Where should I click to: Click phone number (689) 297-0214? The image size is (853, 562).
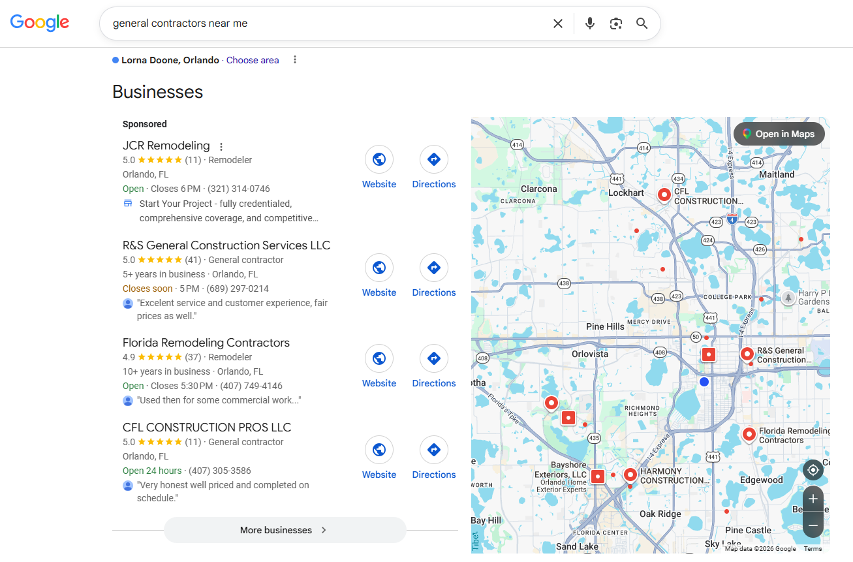(x=238, y=289)
